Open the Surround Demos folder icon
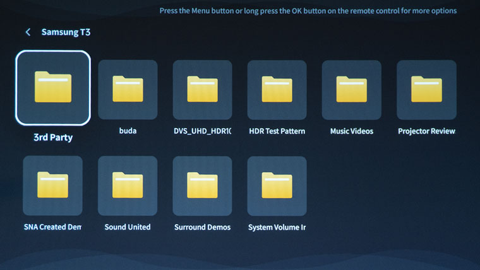Viewport: 480px width, 270px height. click(202, 185)
